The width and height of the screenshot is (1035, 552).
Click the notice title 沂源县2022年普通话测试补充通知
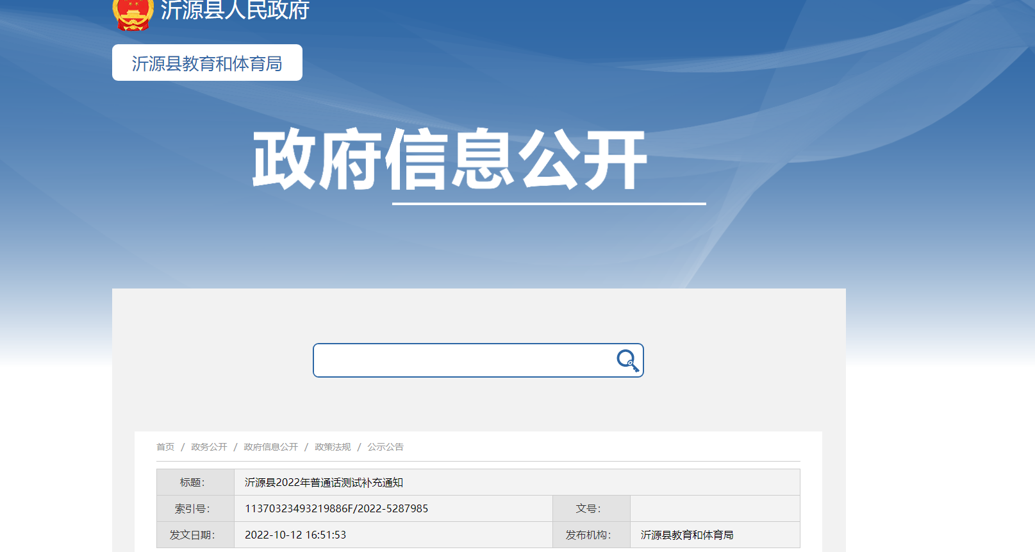[x=324, y=482]
